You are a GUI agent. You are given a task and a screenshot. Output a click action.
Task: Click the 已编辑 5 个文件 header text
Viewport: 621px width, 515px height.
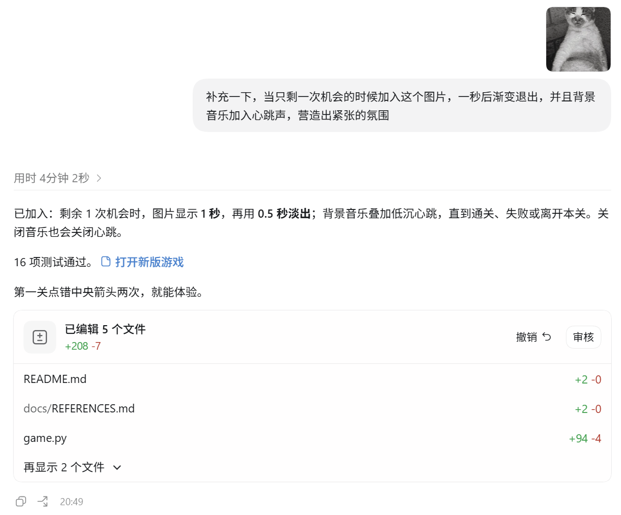point(105,329)
